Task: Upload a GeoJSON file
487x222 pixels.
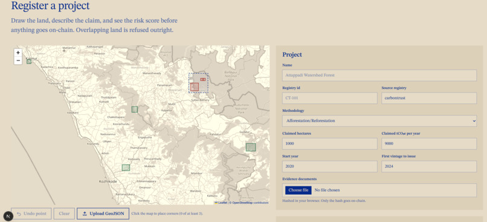Action: tap(103, 214)
